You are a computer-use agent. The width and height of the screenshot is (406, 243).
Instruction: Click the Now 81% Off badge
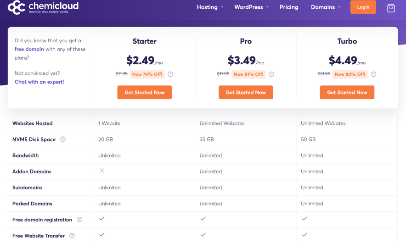(x=248, y=74)
